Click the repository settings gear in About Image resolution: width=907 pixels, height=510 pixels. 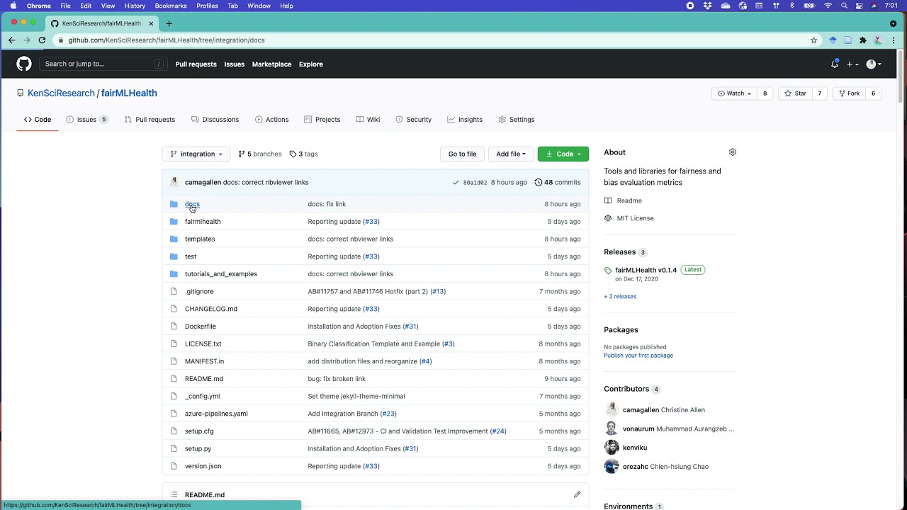tap(733, 152)
